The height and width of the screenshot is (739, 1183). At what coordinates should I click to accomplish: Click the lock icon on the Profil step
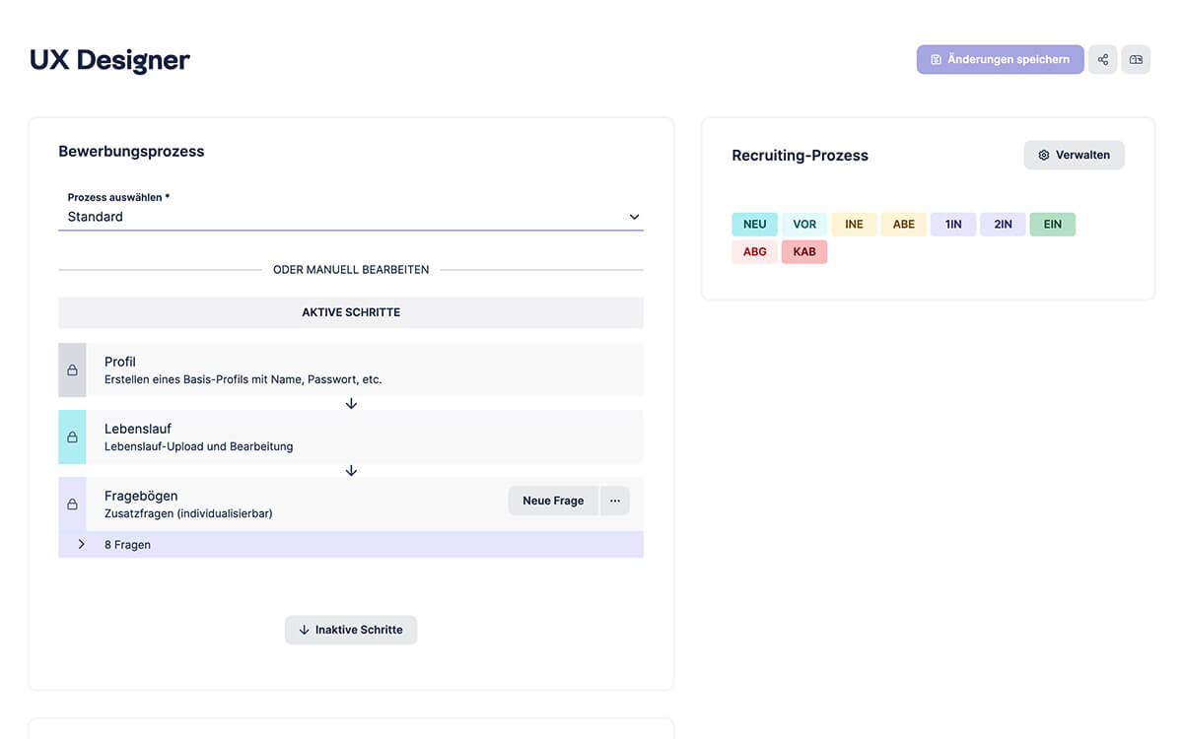click(72, 369)
